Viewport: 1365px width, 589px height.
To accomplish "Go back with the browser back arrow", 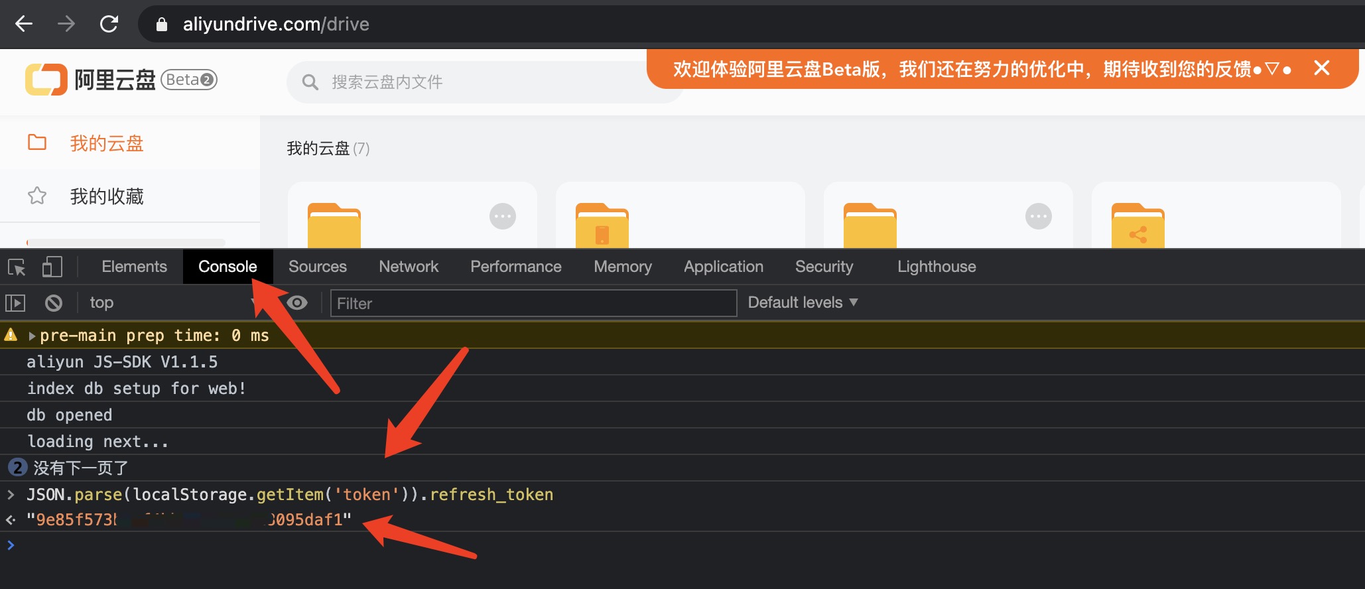I will tap(24, 25).
